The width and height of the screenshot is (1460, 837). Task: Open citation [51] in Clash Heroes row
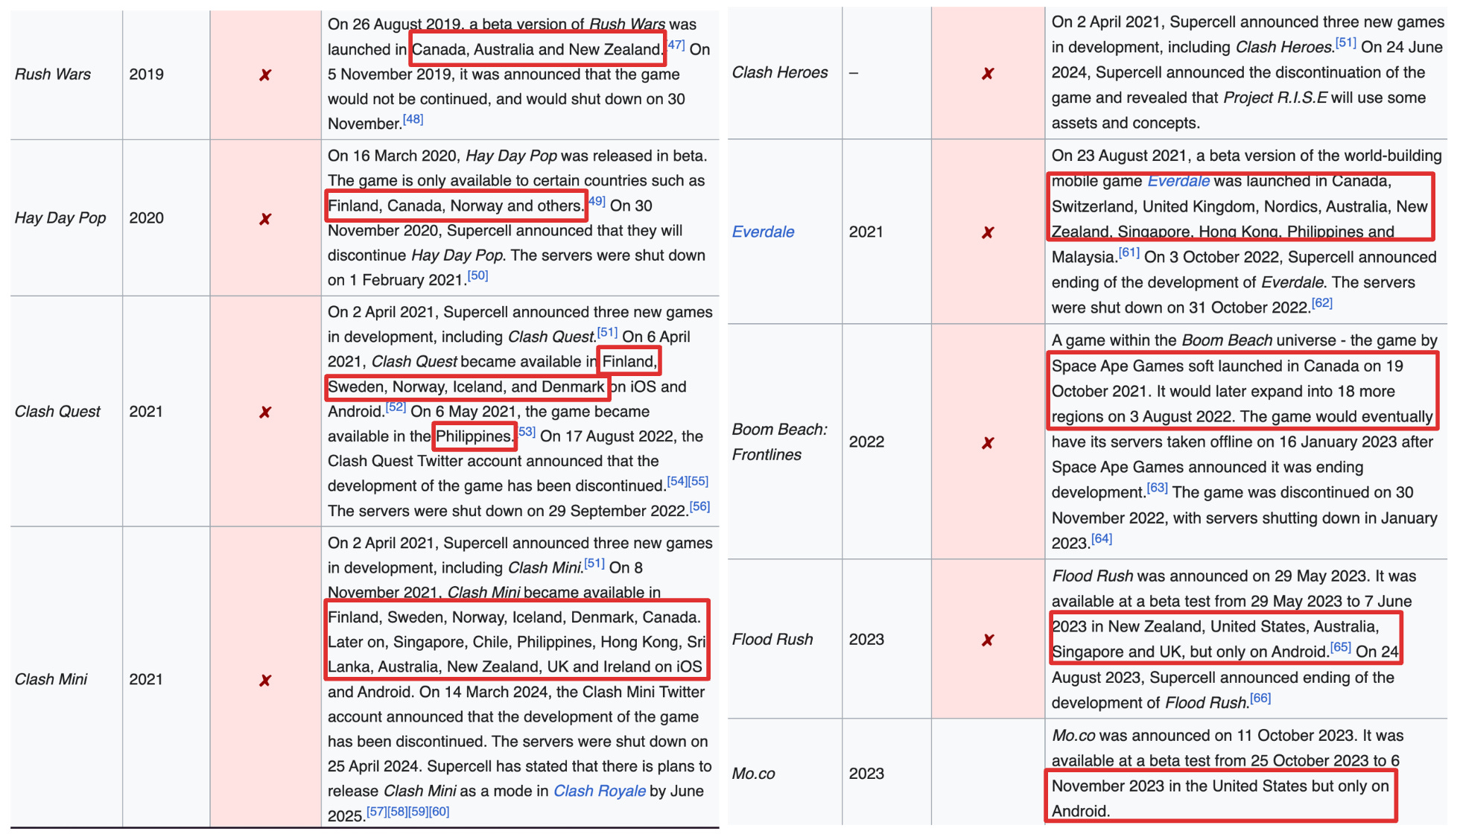[x=1346, y=42]
